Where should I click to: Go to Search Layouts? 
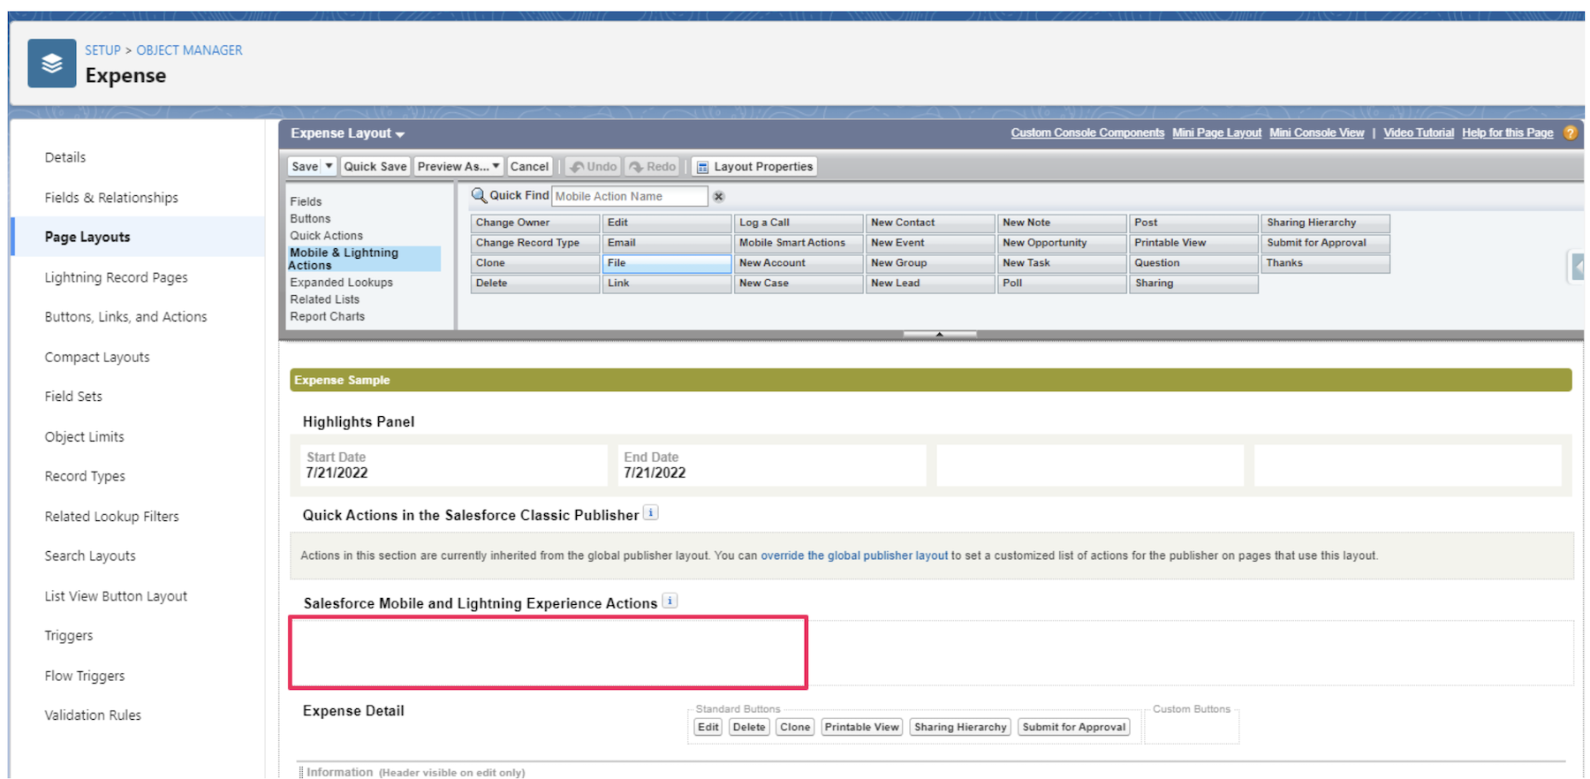[90, 556]
